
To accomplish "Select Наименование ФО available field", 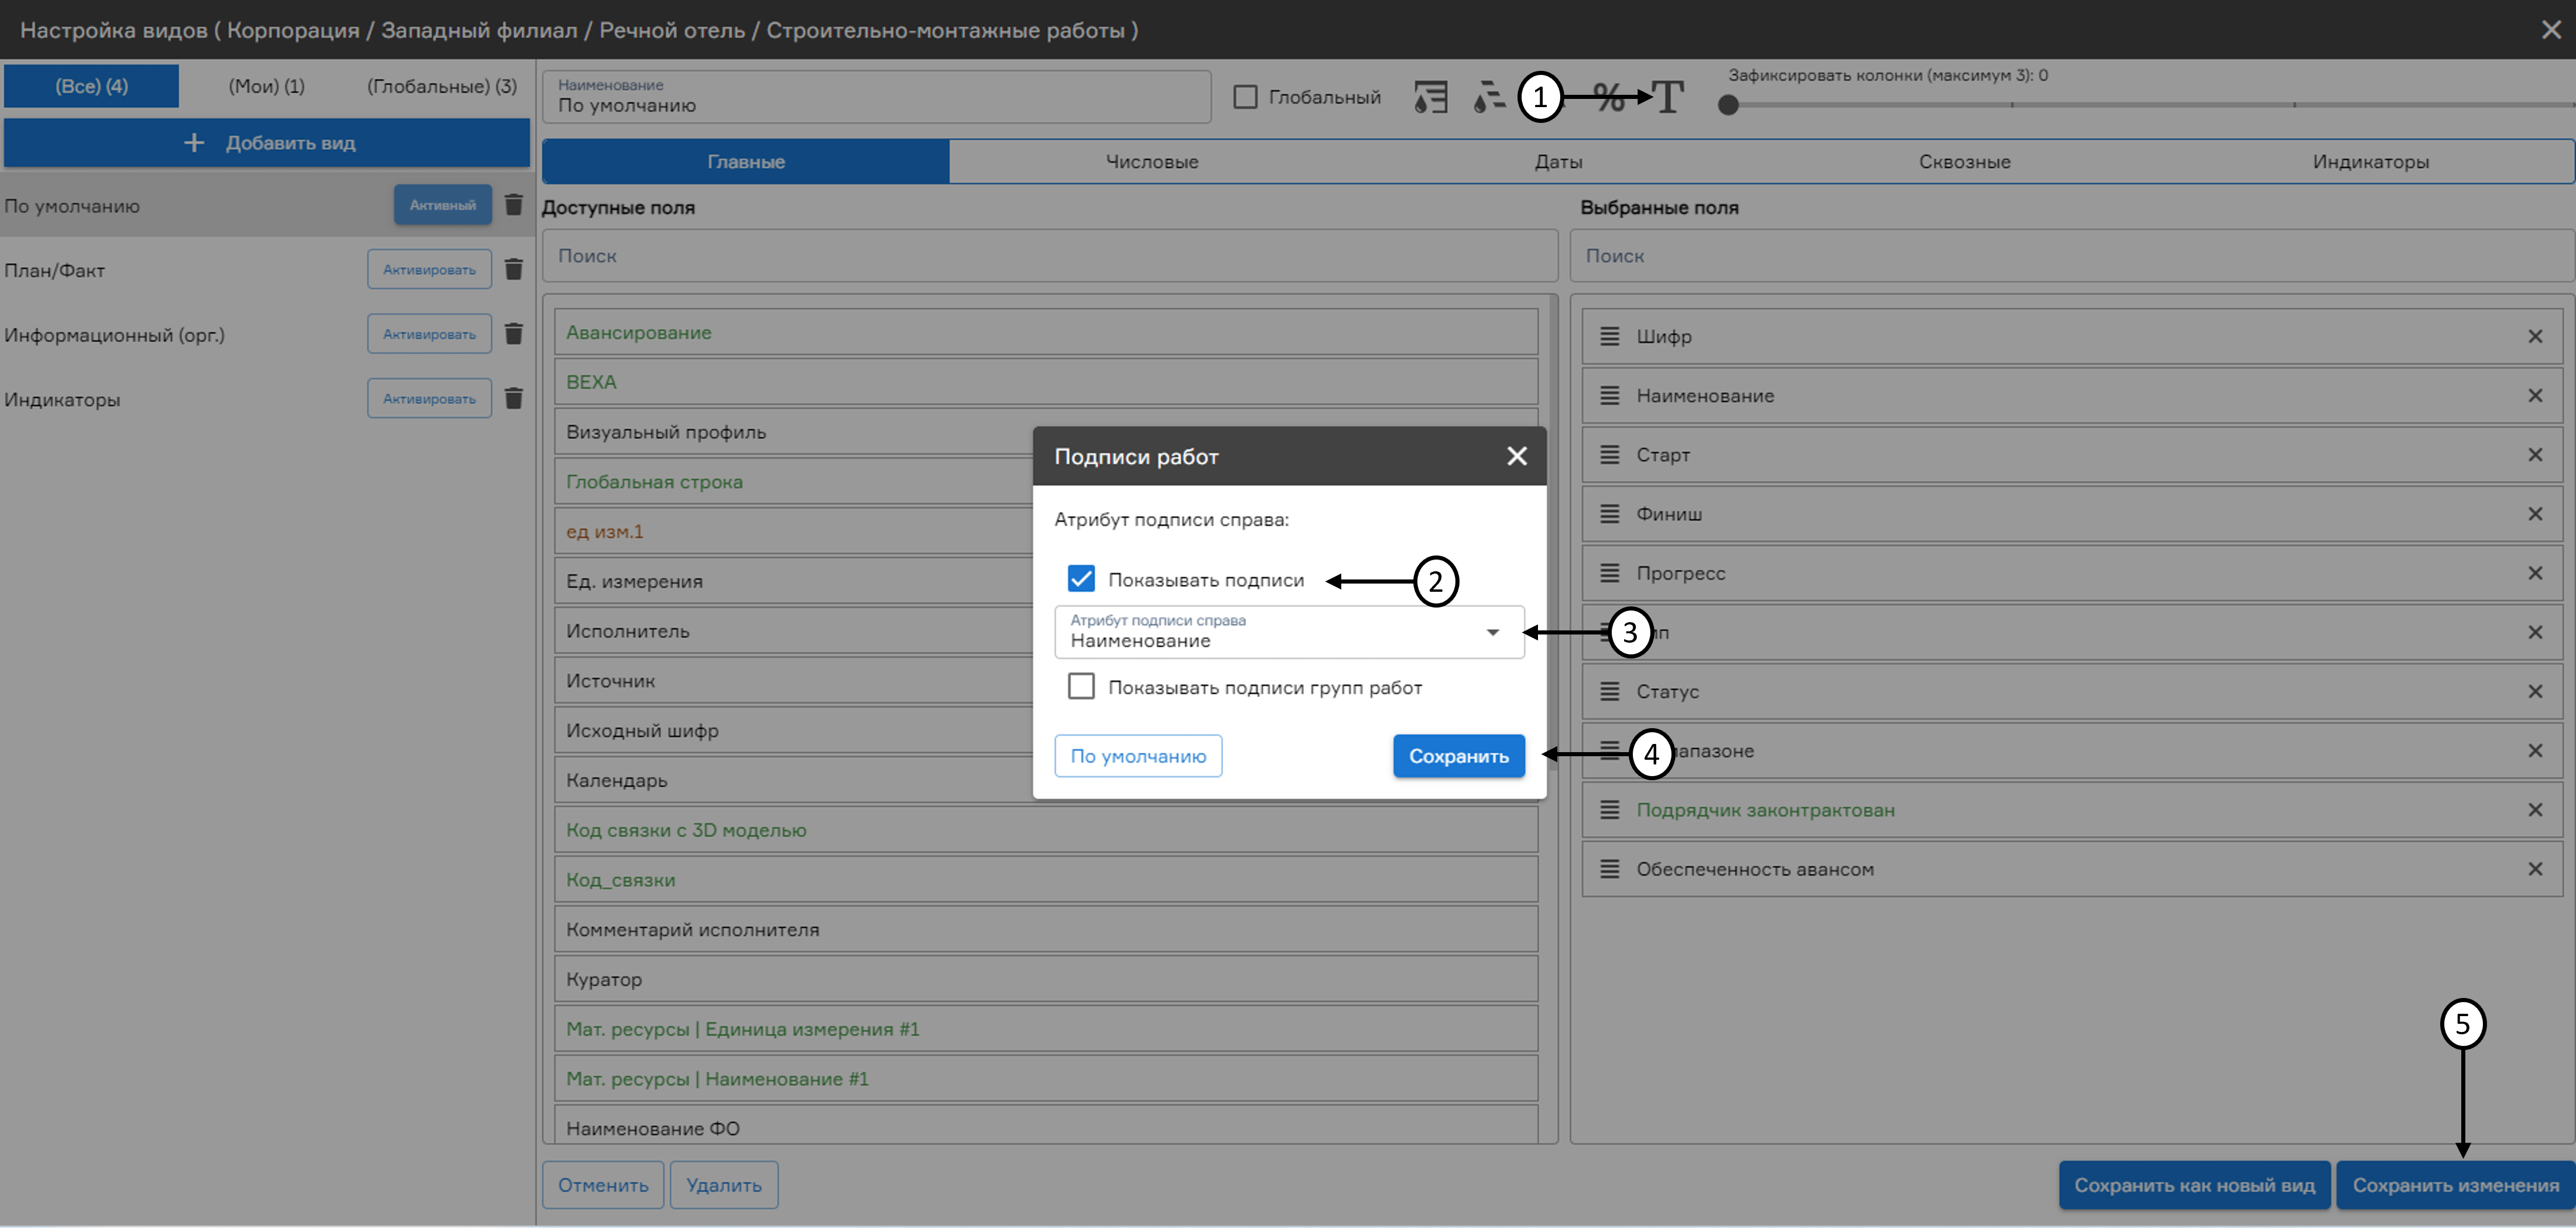I will coord(1046,1126).
